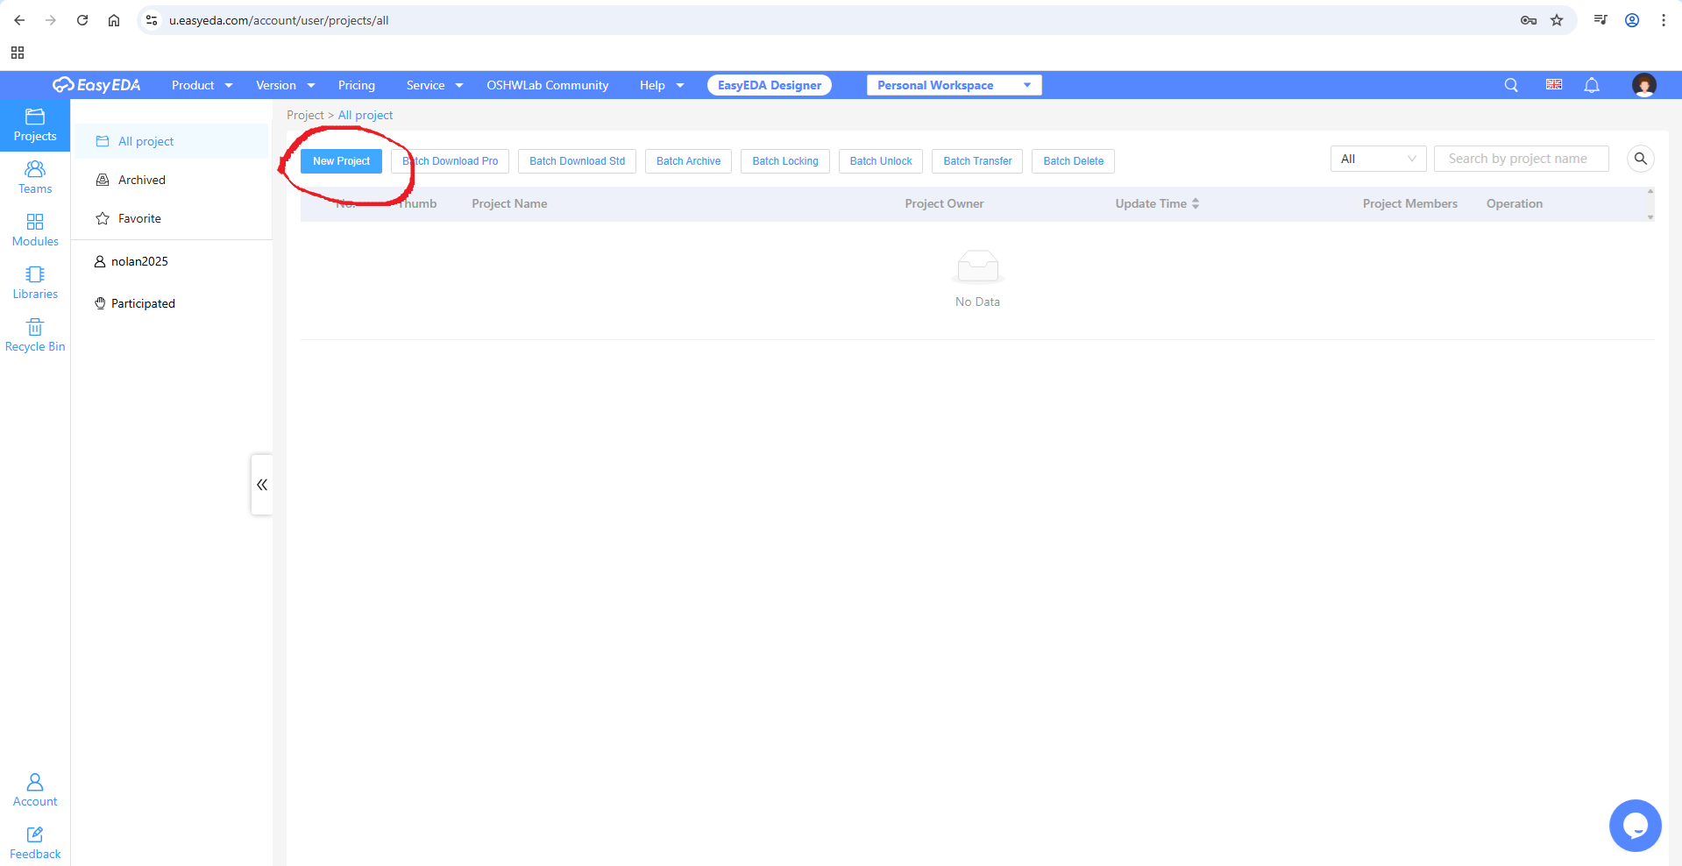The image size is (1682, 866).
Task: Click the magnifier button beside project search
Action: (1640, 159)
